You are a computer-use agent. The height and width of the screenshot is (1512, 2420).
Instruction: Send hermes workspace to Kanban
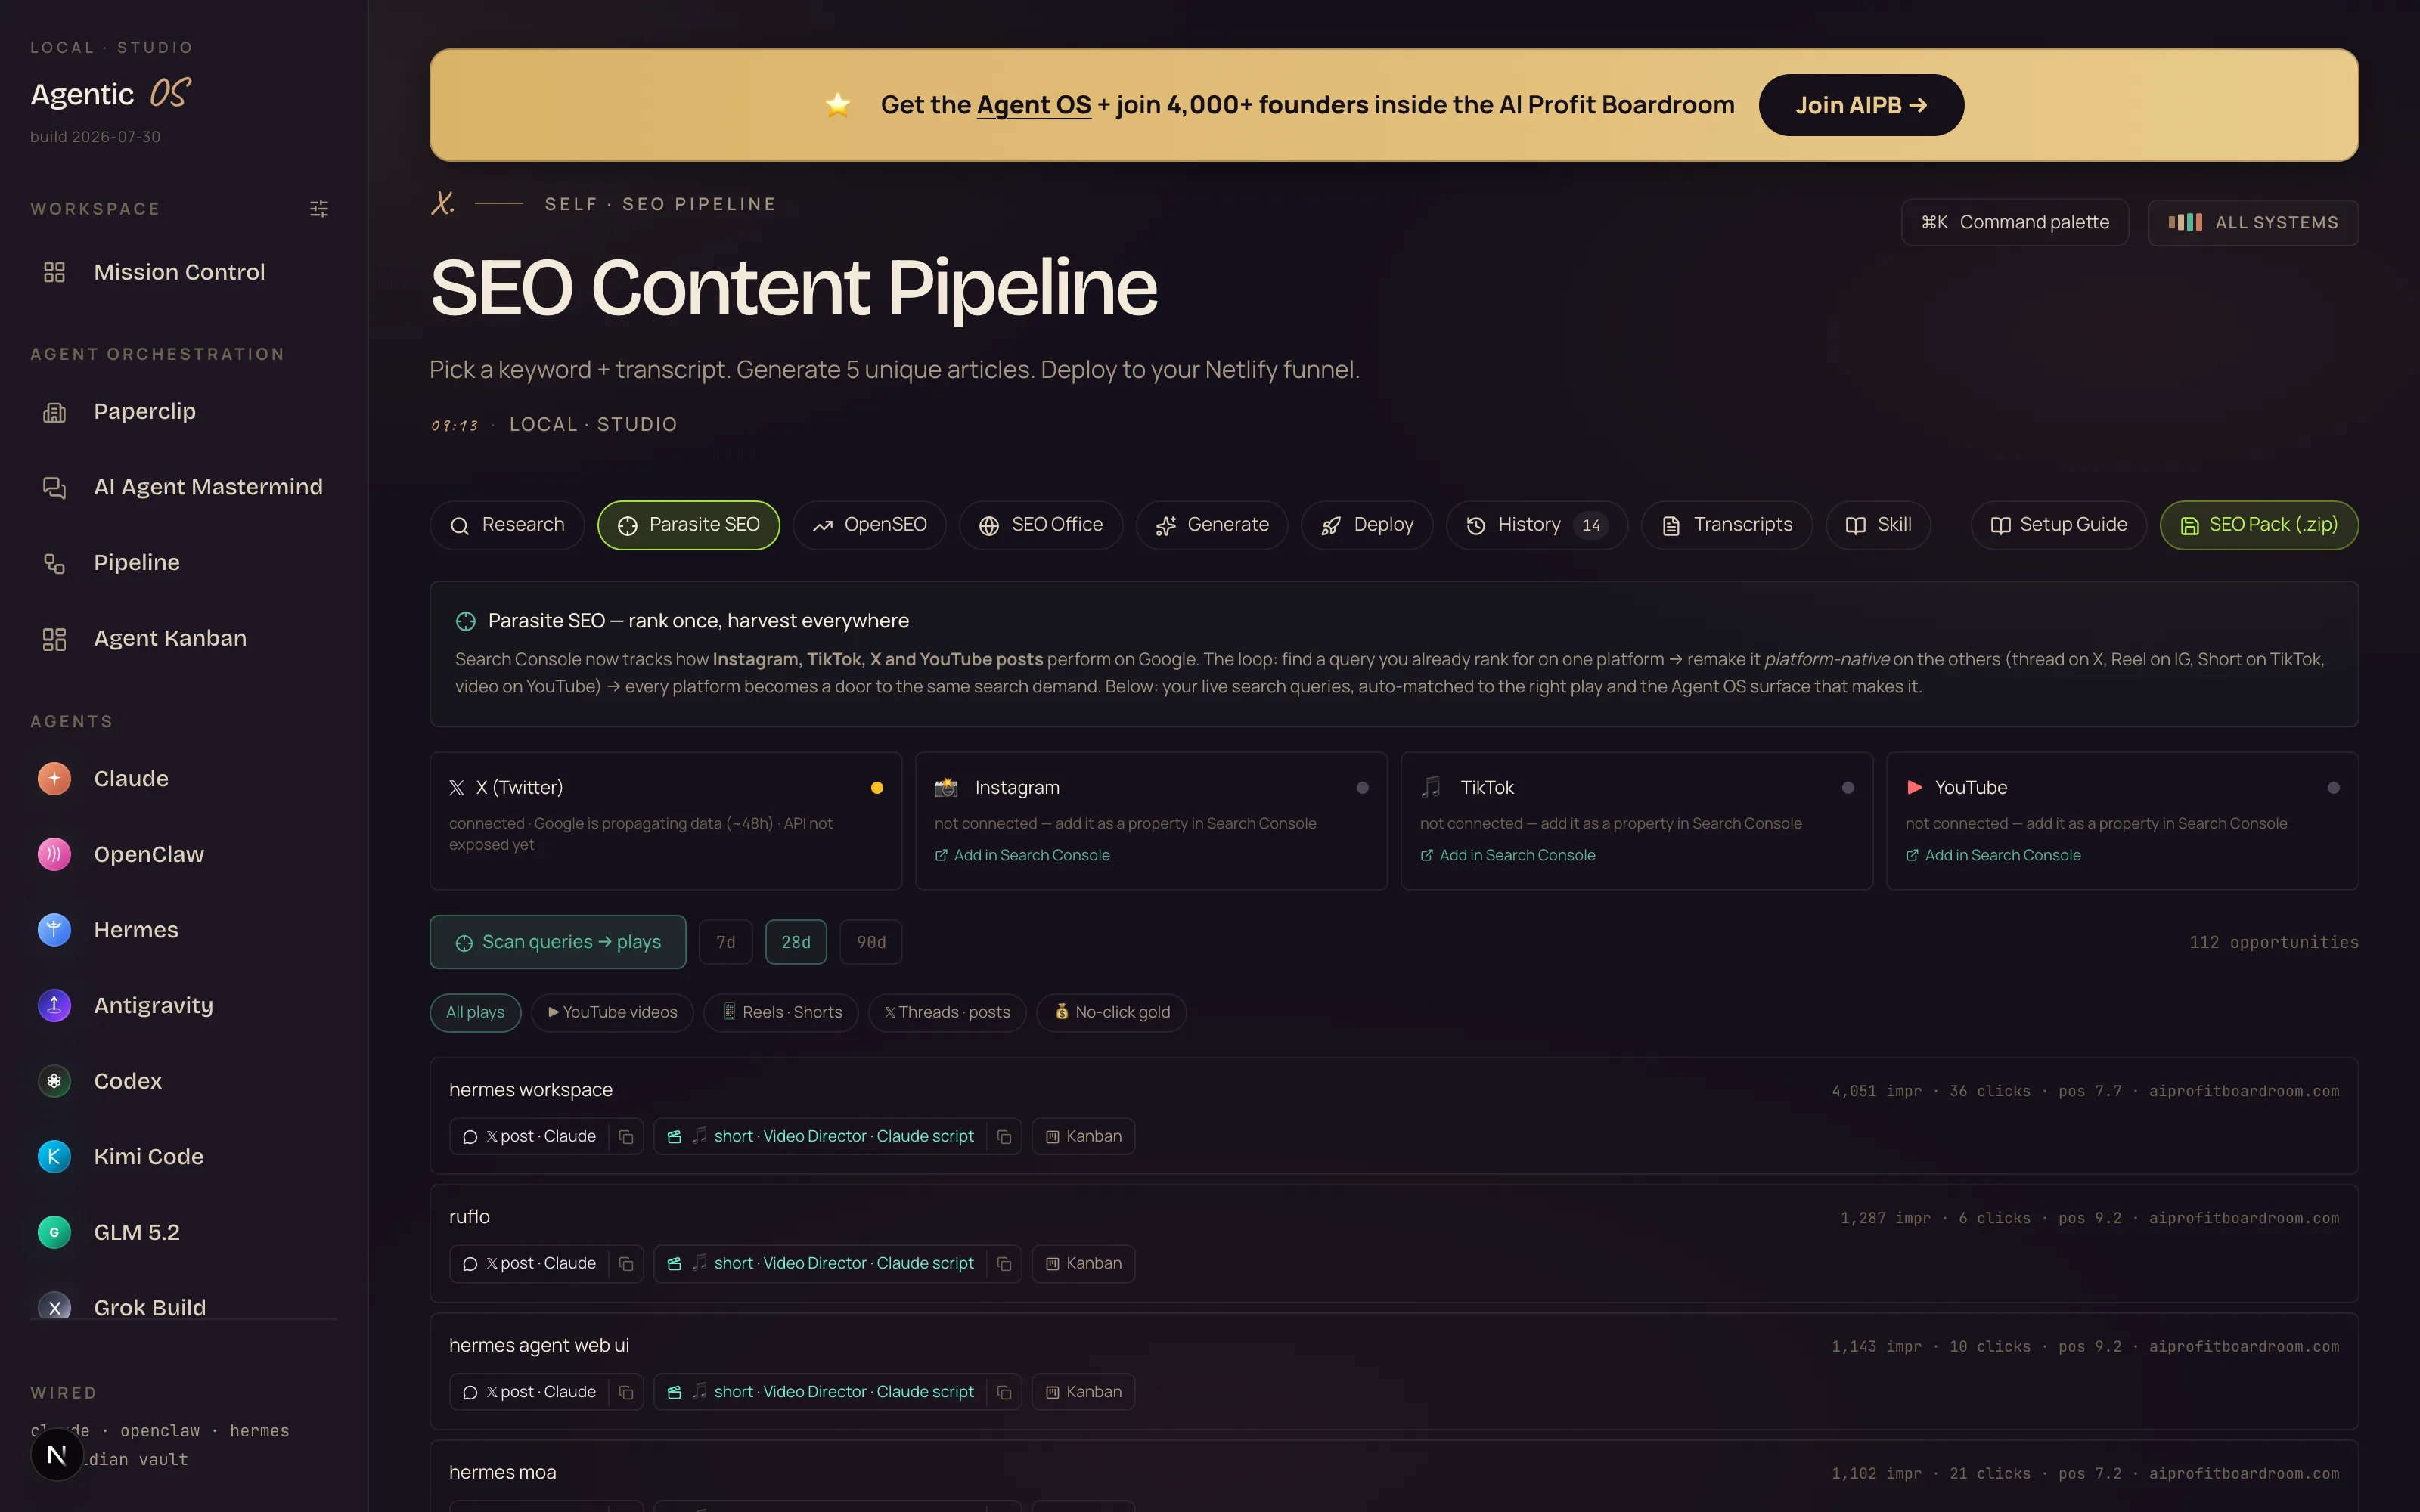[1083, 1136]
